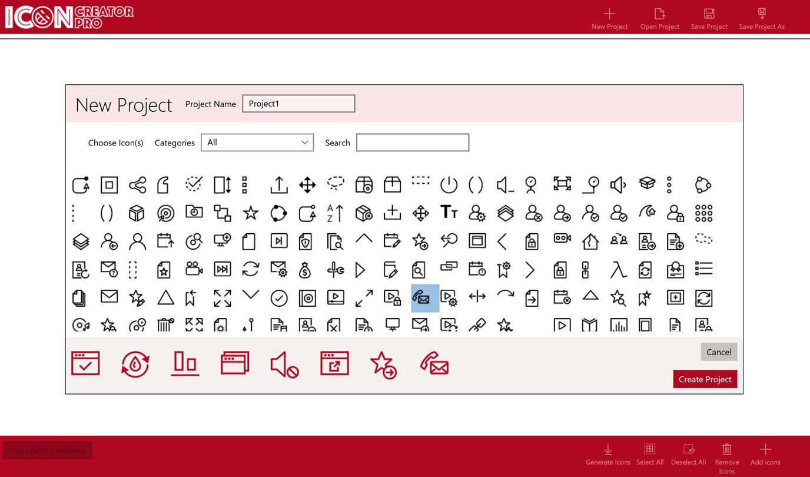Pick the target with arrow icon

pyautogui.click(x=165, y=213)
